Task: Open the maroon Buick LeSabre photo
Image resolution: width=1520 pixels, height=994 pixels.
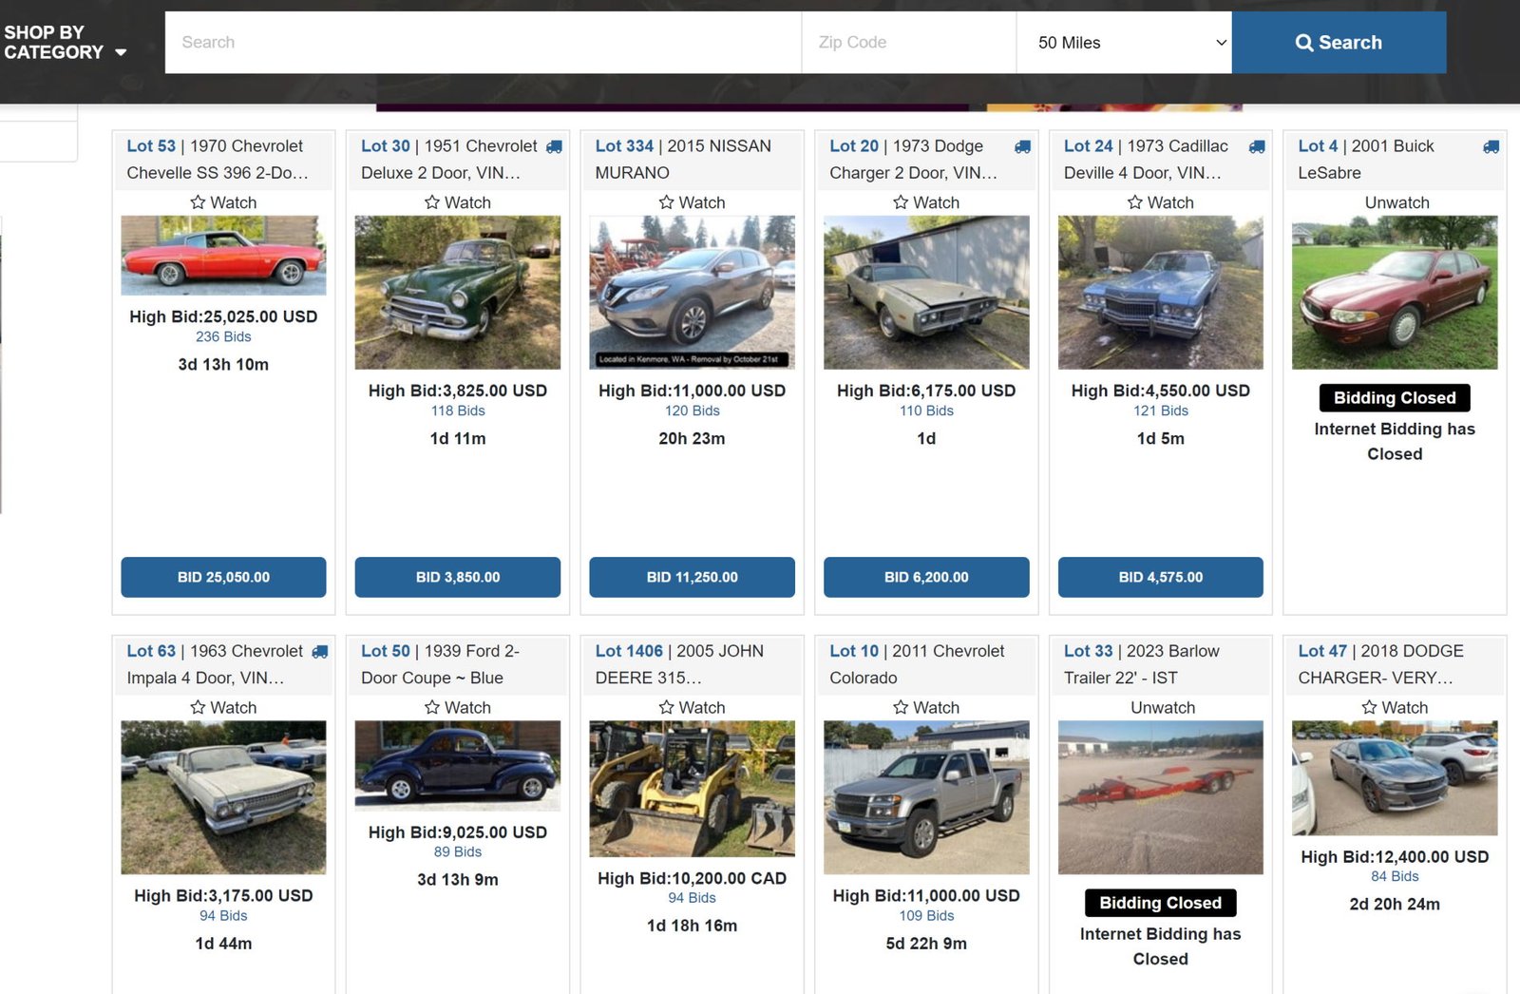Action: (x=1395, y=293)
